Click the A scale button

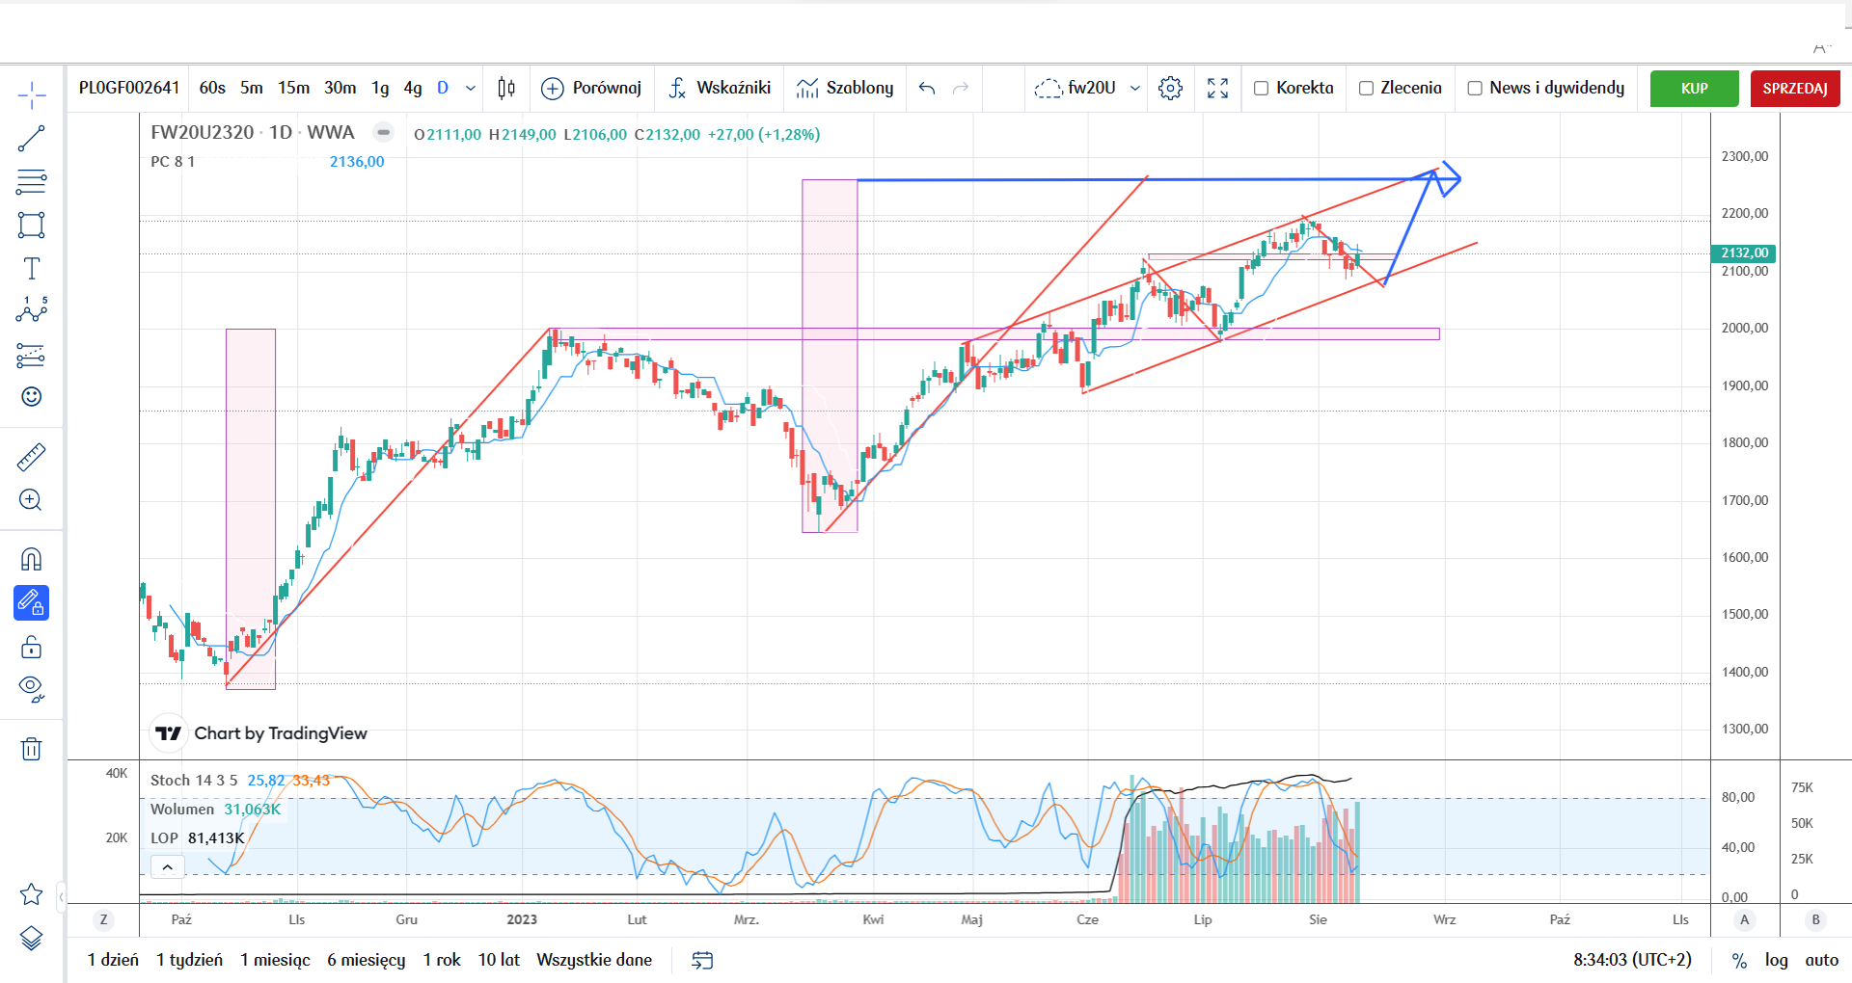[x=1744, y=919]
